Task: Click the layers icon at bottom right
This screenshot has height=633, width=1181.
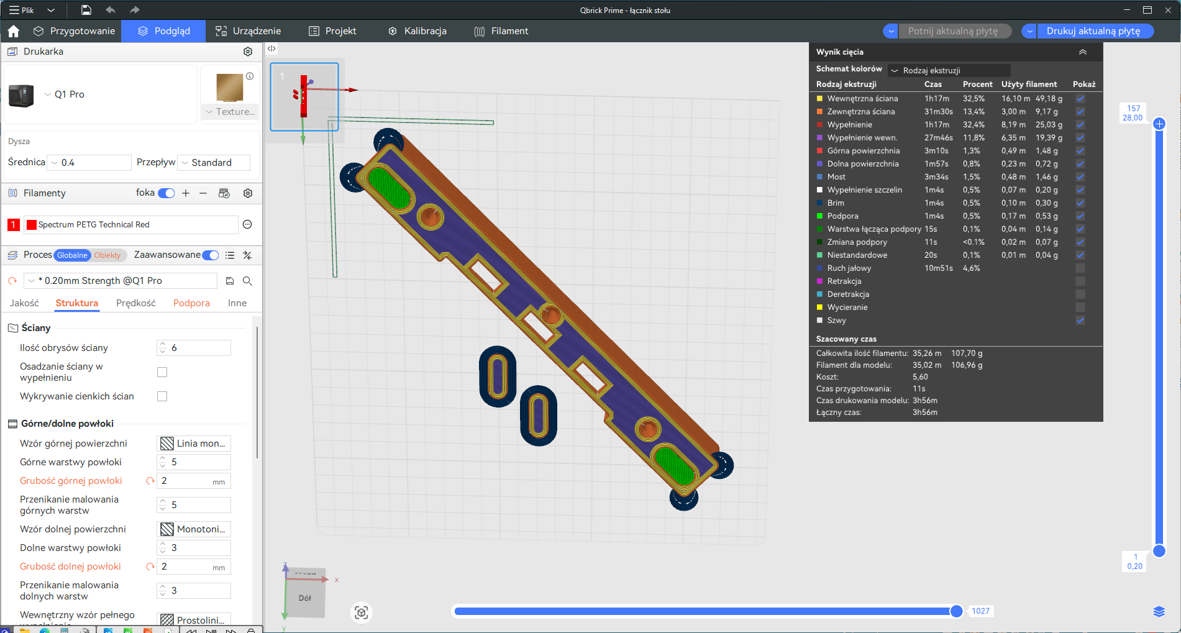Action: tap(1159, 612)
